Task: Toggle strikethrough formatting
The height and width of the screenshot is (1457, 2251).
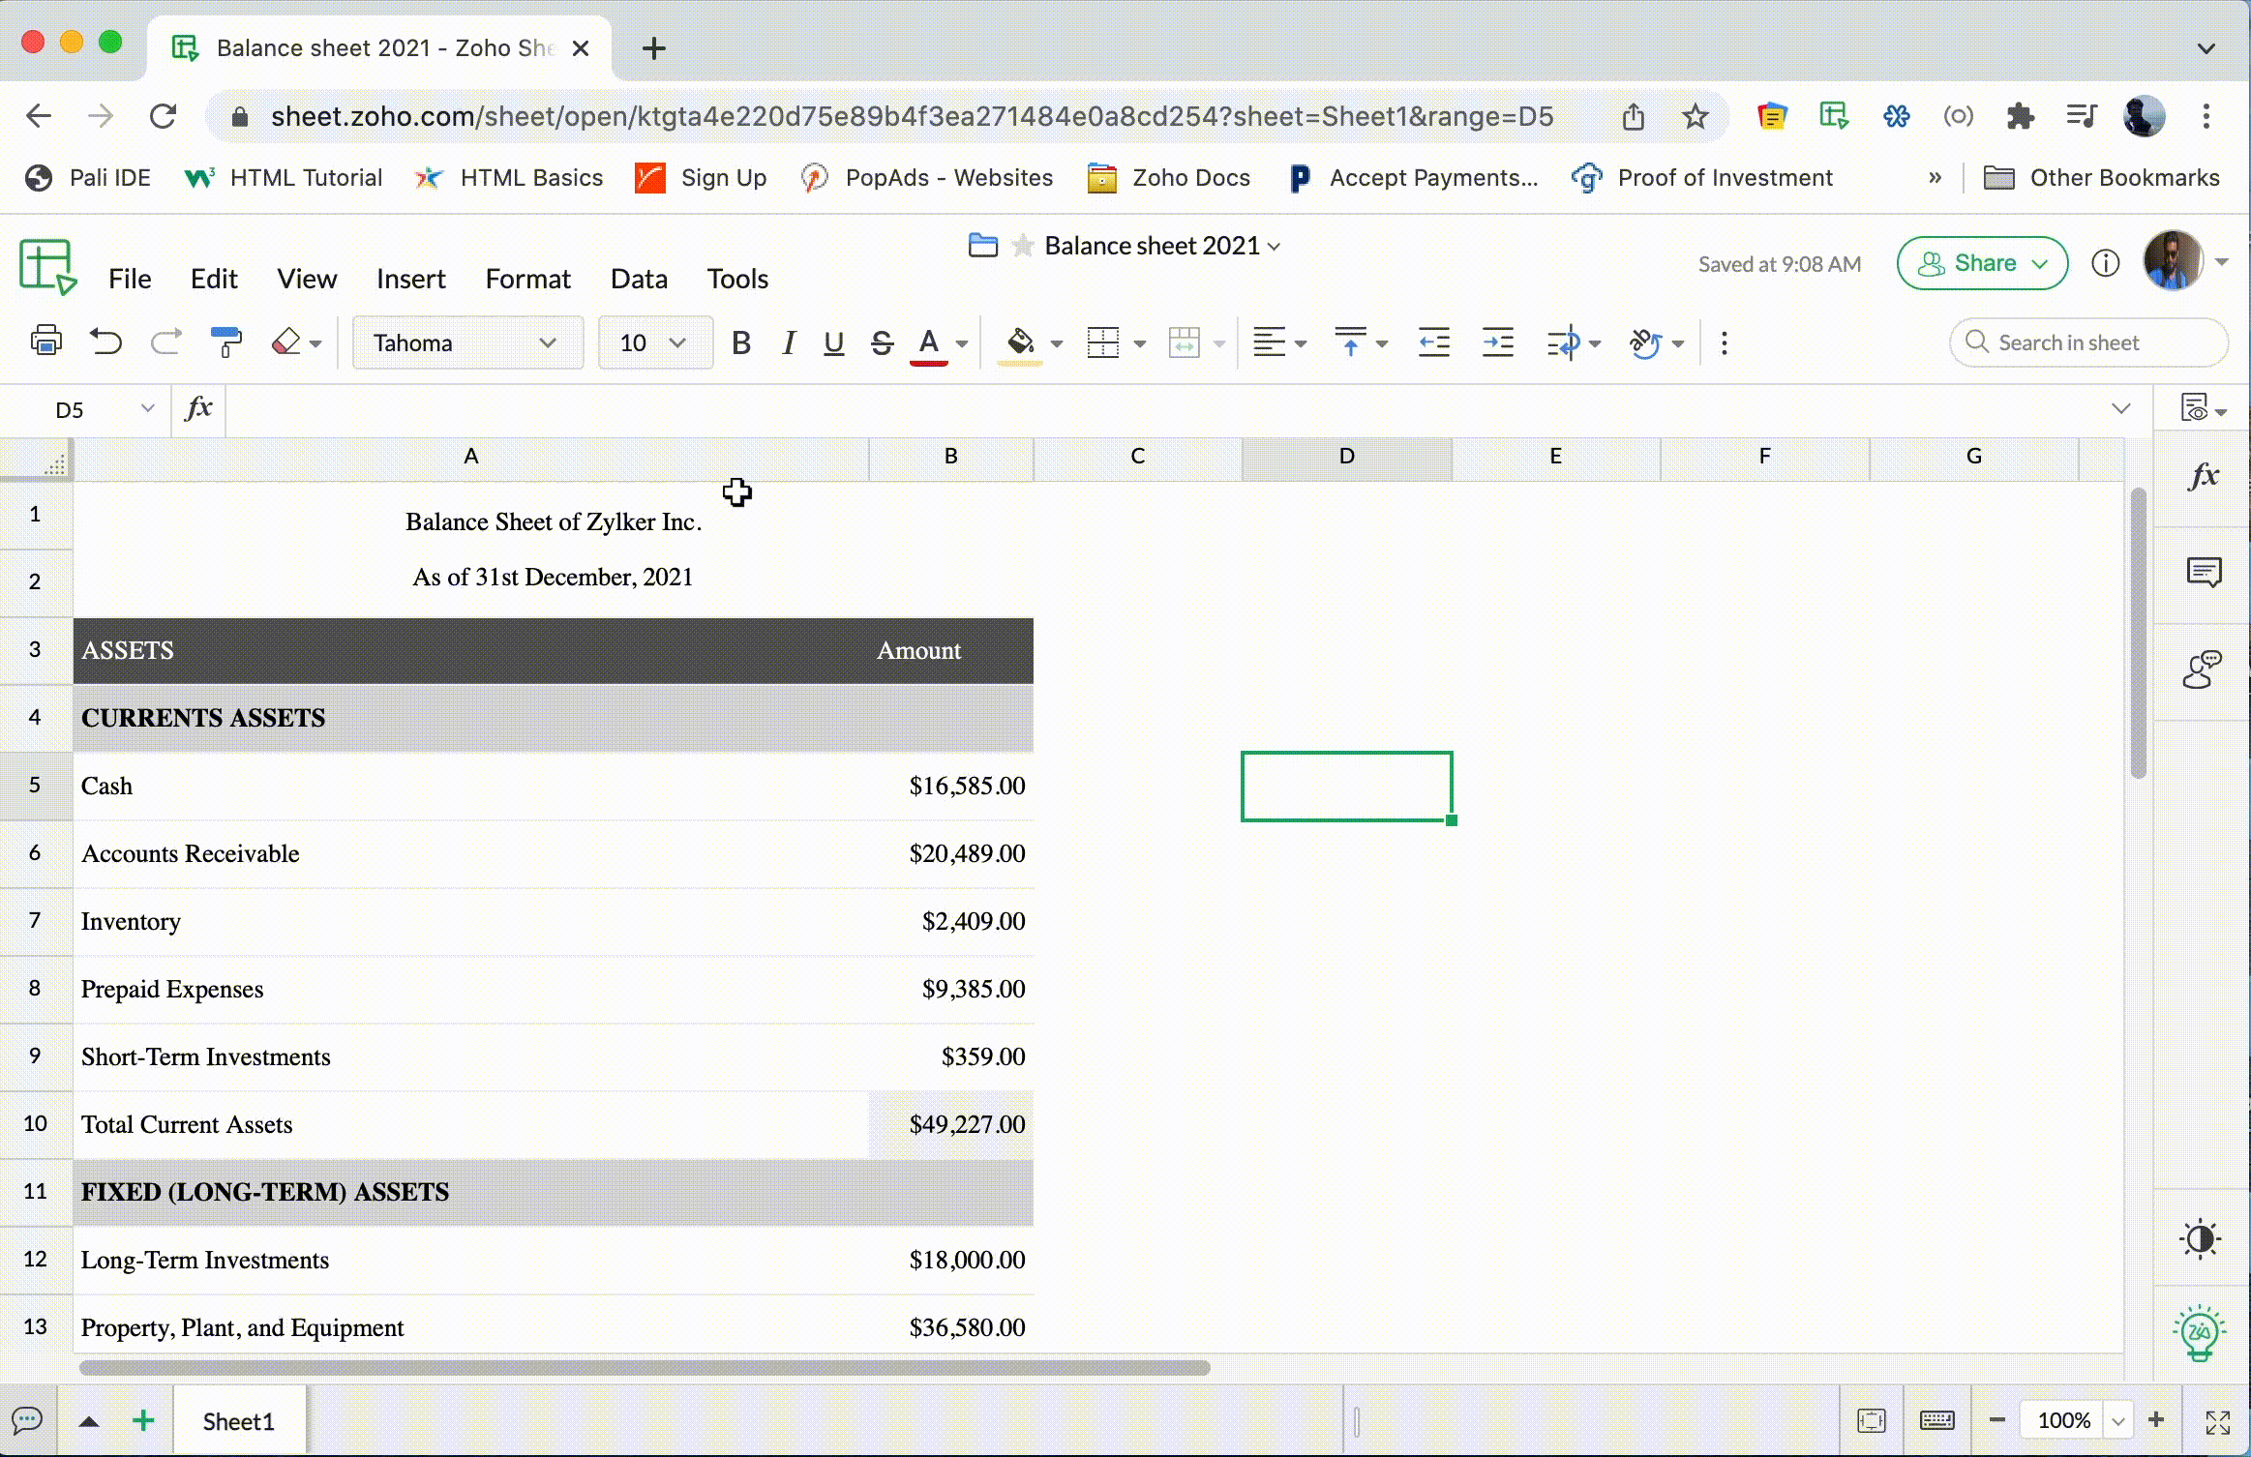Action: tap(881, 342)
